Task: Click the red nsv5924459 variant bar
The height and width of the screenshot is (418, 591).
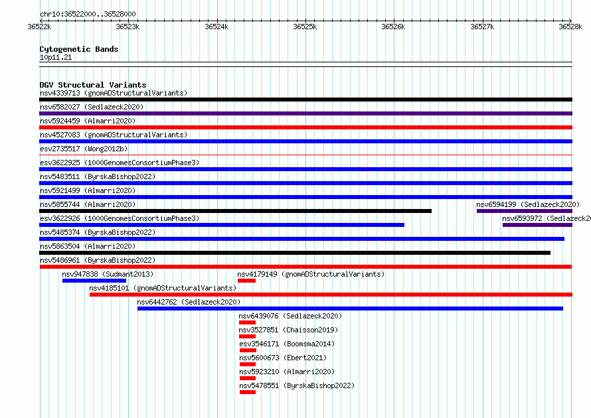Action: pyautogui.click(x=305, y=127)
